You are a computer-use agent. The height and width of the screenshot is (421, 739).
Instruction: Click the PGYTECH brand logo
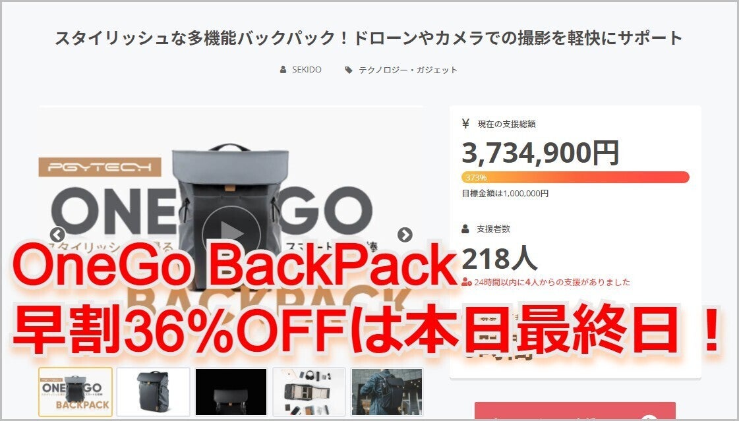(x=100, y=167)
